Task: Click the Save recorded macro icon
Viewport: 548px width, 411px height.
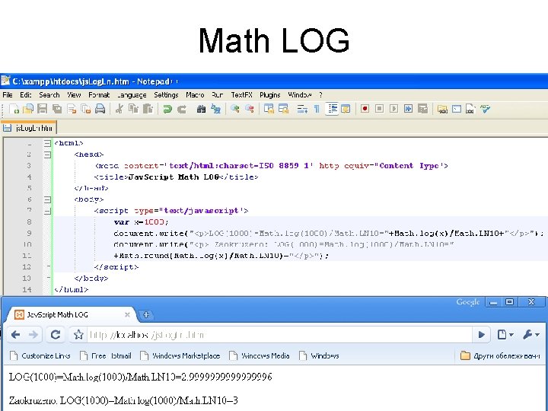Action: click(x=423, y=109)
